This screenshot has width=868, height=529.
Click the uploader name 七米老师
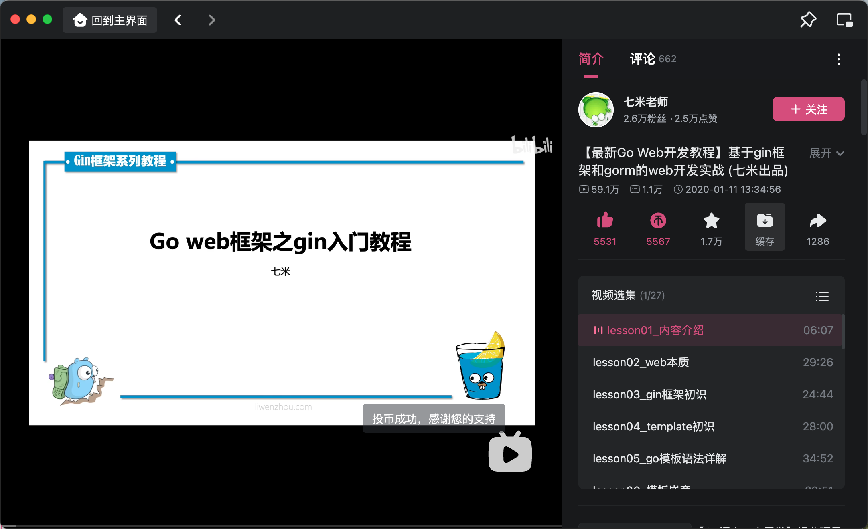[646, 102]
